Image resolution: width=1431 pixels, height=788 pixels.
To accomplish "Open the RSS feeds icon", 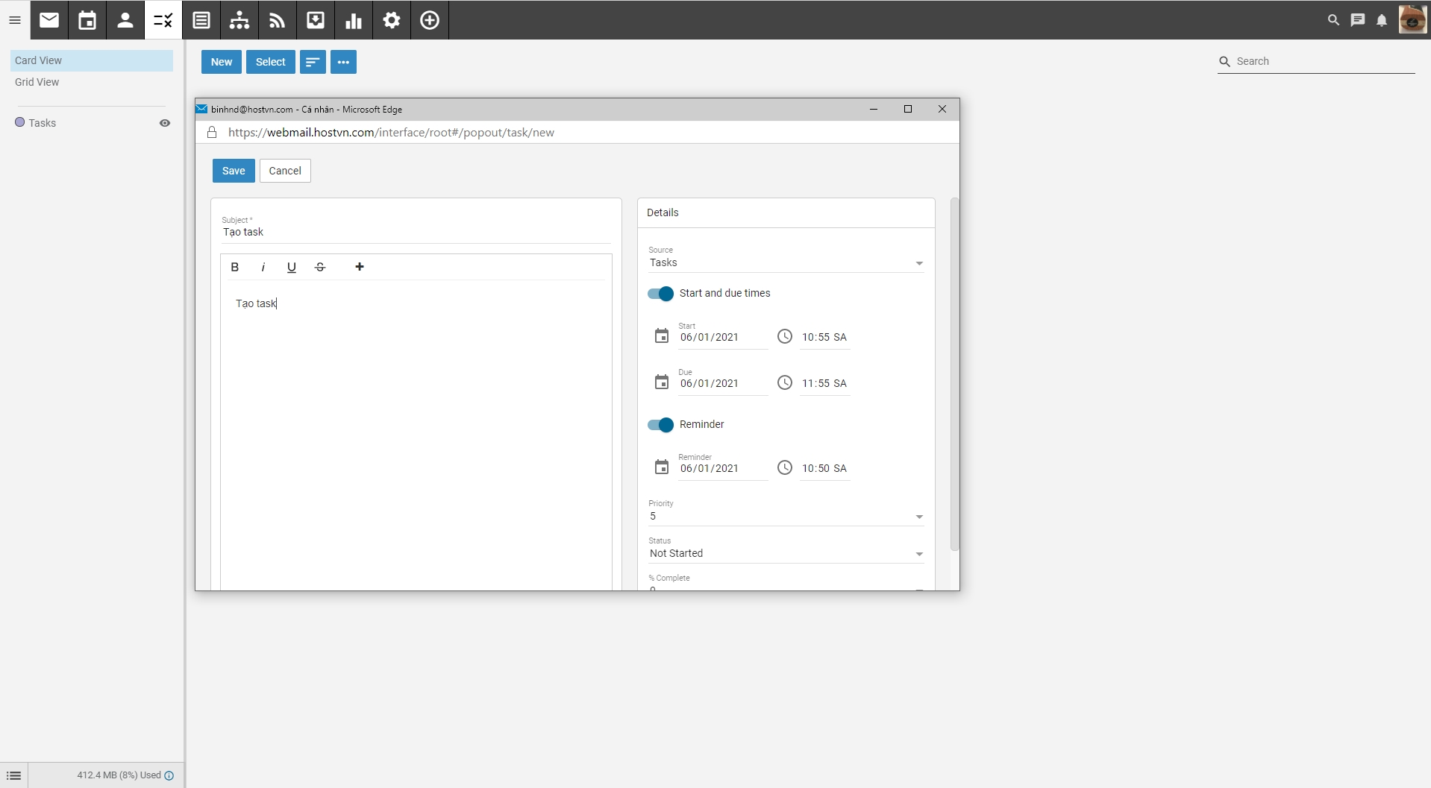I will click(277, 20).
